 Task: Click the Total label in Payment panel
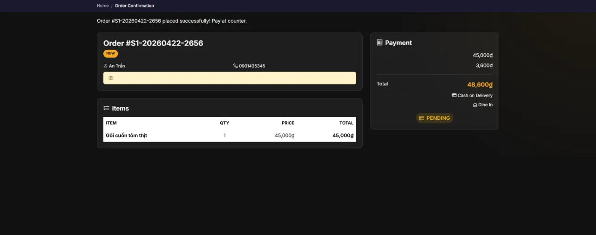click(382, 84)
